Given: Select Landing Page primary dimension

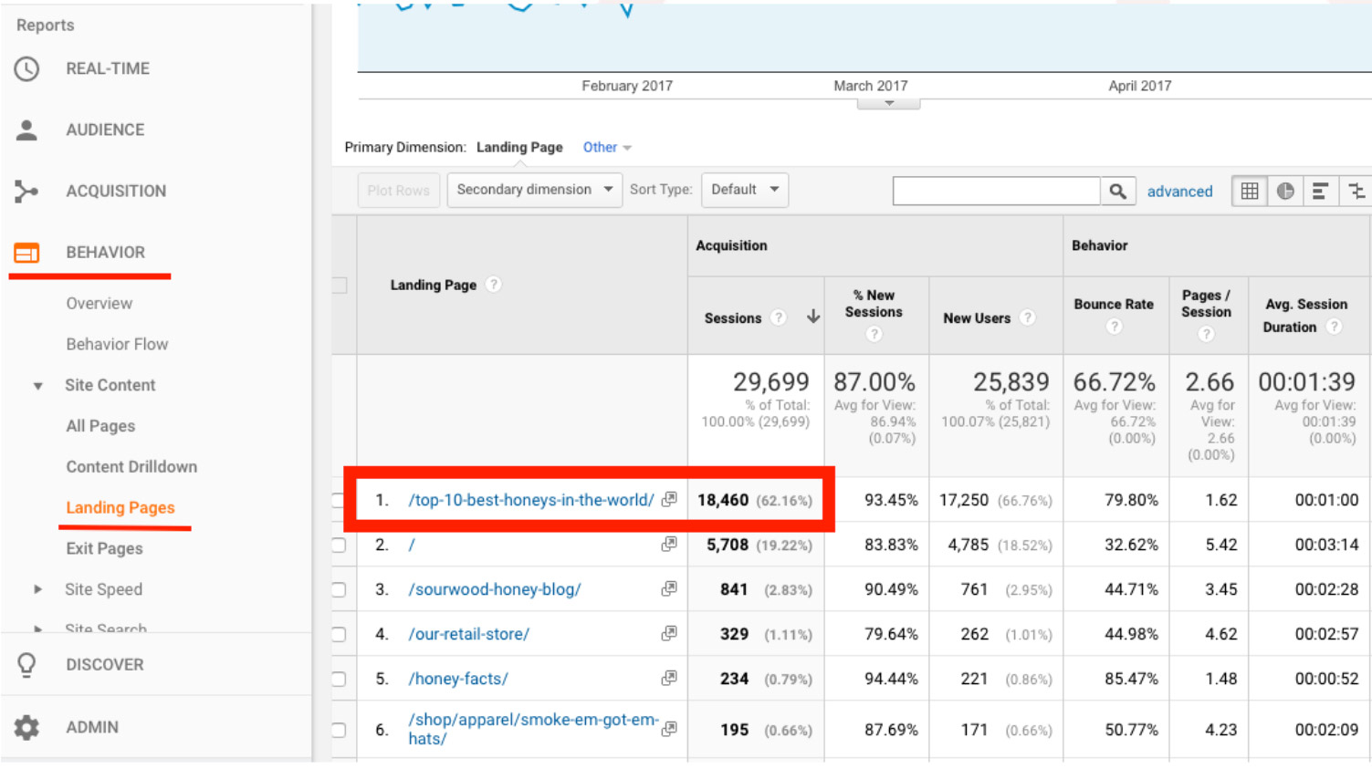Looking at the screenshot, I should (519, 147).
